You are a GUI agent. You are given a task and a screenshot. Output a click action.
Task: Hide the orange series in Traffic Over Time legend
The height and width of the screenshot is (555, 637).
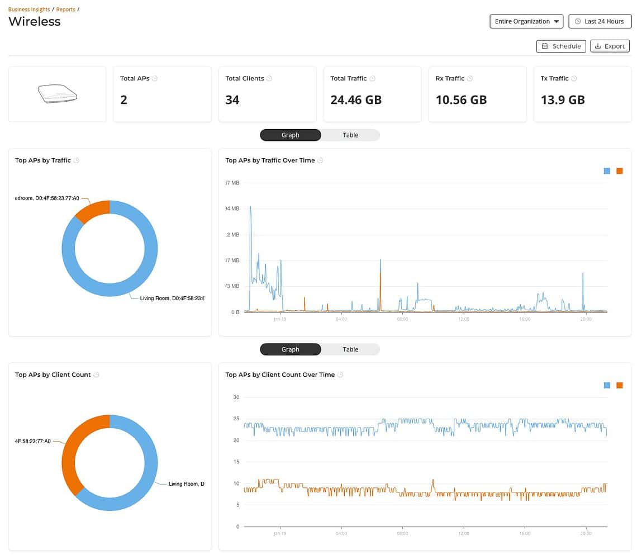pos(619,171)
